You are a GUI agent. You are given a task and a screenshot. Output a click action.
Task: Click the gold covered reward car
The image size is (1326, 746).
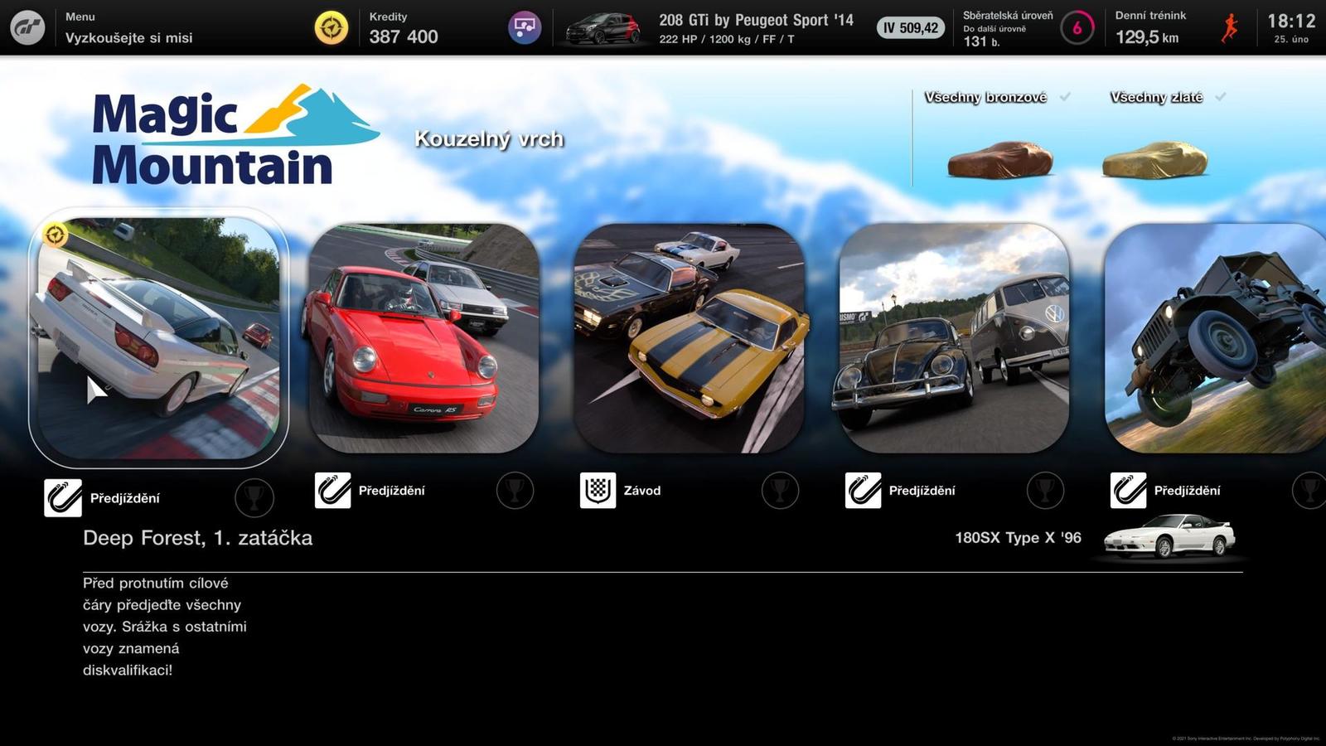click(1154, 159)
